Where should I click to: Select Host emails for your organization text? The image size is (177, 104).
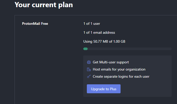(119, 69)
